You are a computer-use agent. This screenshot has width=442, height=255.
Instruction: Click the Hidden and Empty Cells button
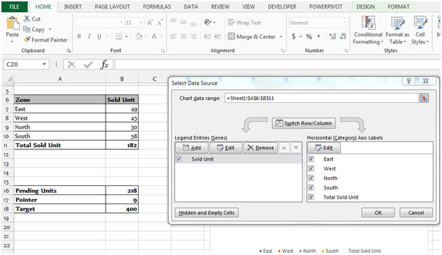click(207, 213)
